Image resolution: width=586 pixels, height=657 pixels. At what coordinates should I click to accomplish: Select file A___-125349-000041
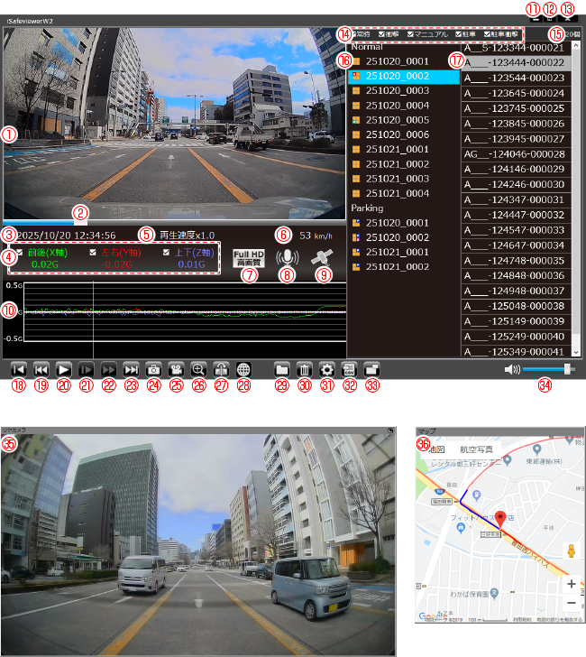516,352
